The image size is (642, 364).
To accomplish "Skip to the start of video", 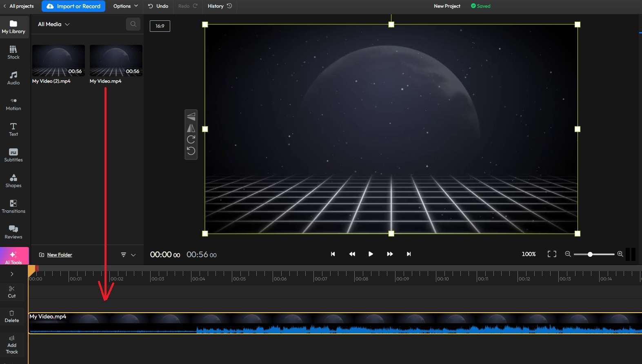I will click(x=333, y=254).
